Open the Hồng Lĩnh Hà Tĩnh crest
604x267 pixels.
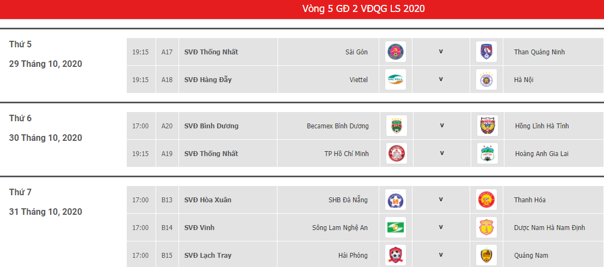click(x=488, y=126)
